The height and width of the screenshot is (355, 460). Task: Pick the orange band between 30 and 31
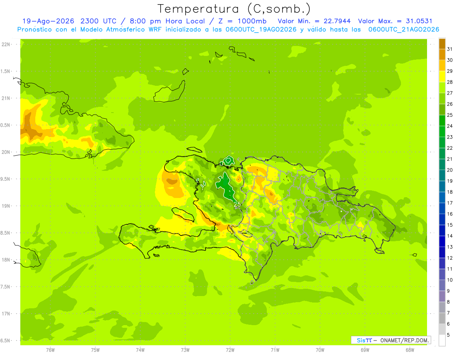coord(442,55)
